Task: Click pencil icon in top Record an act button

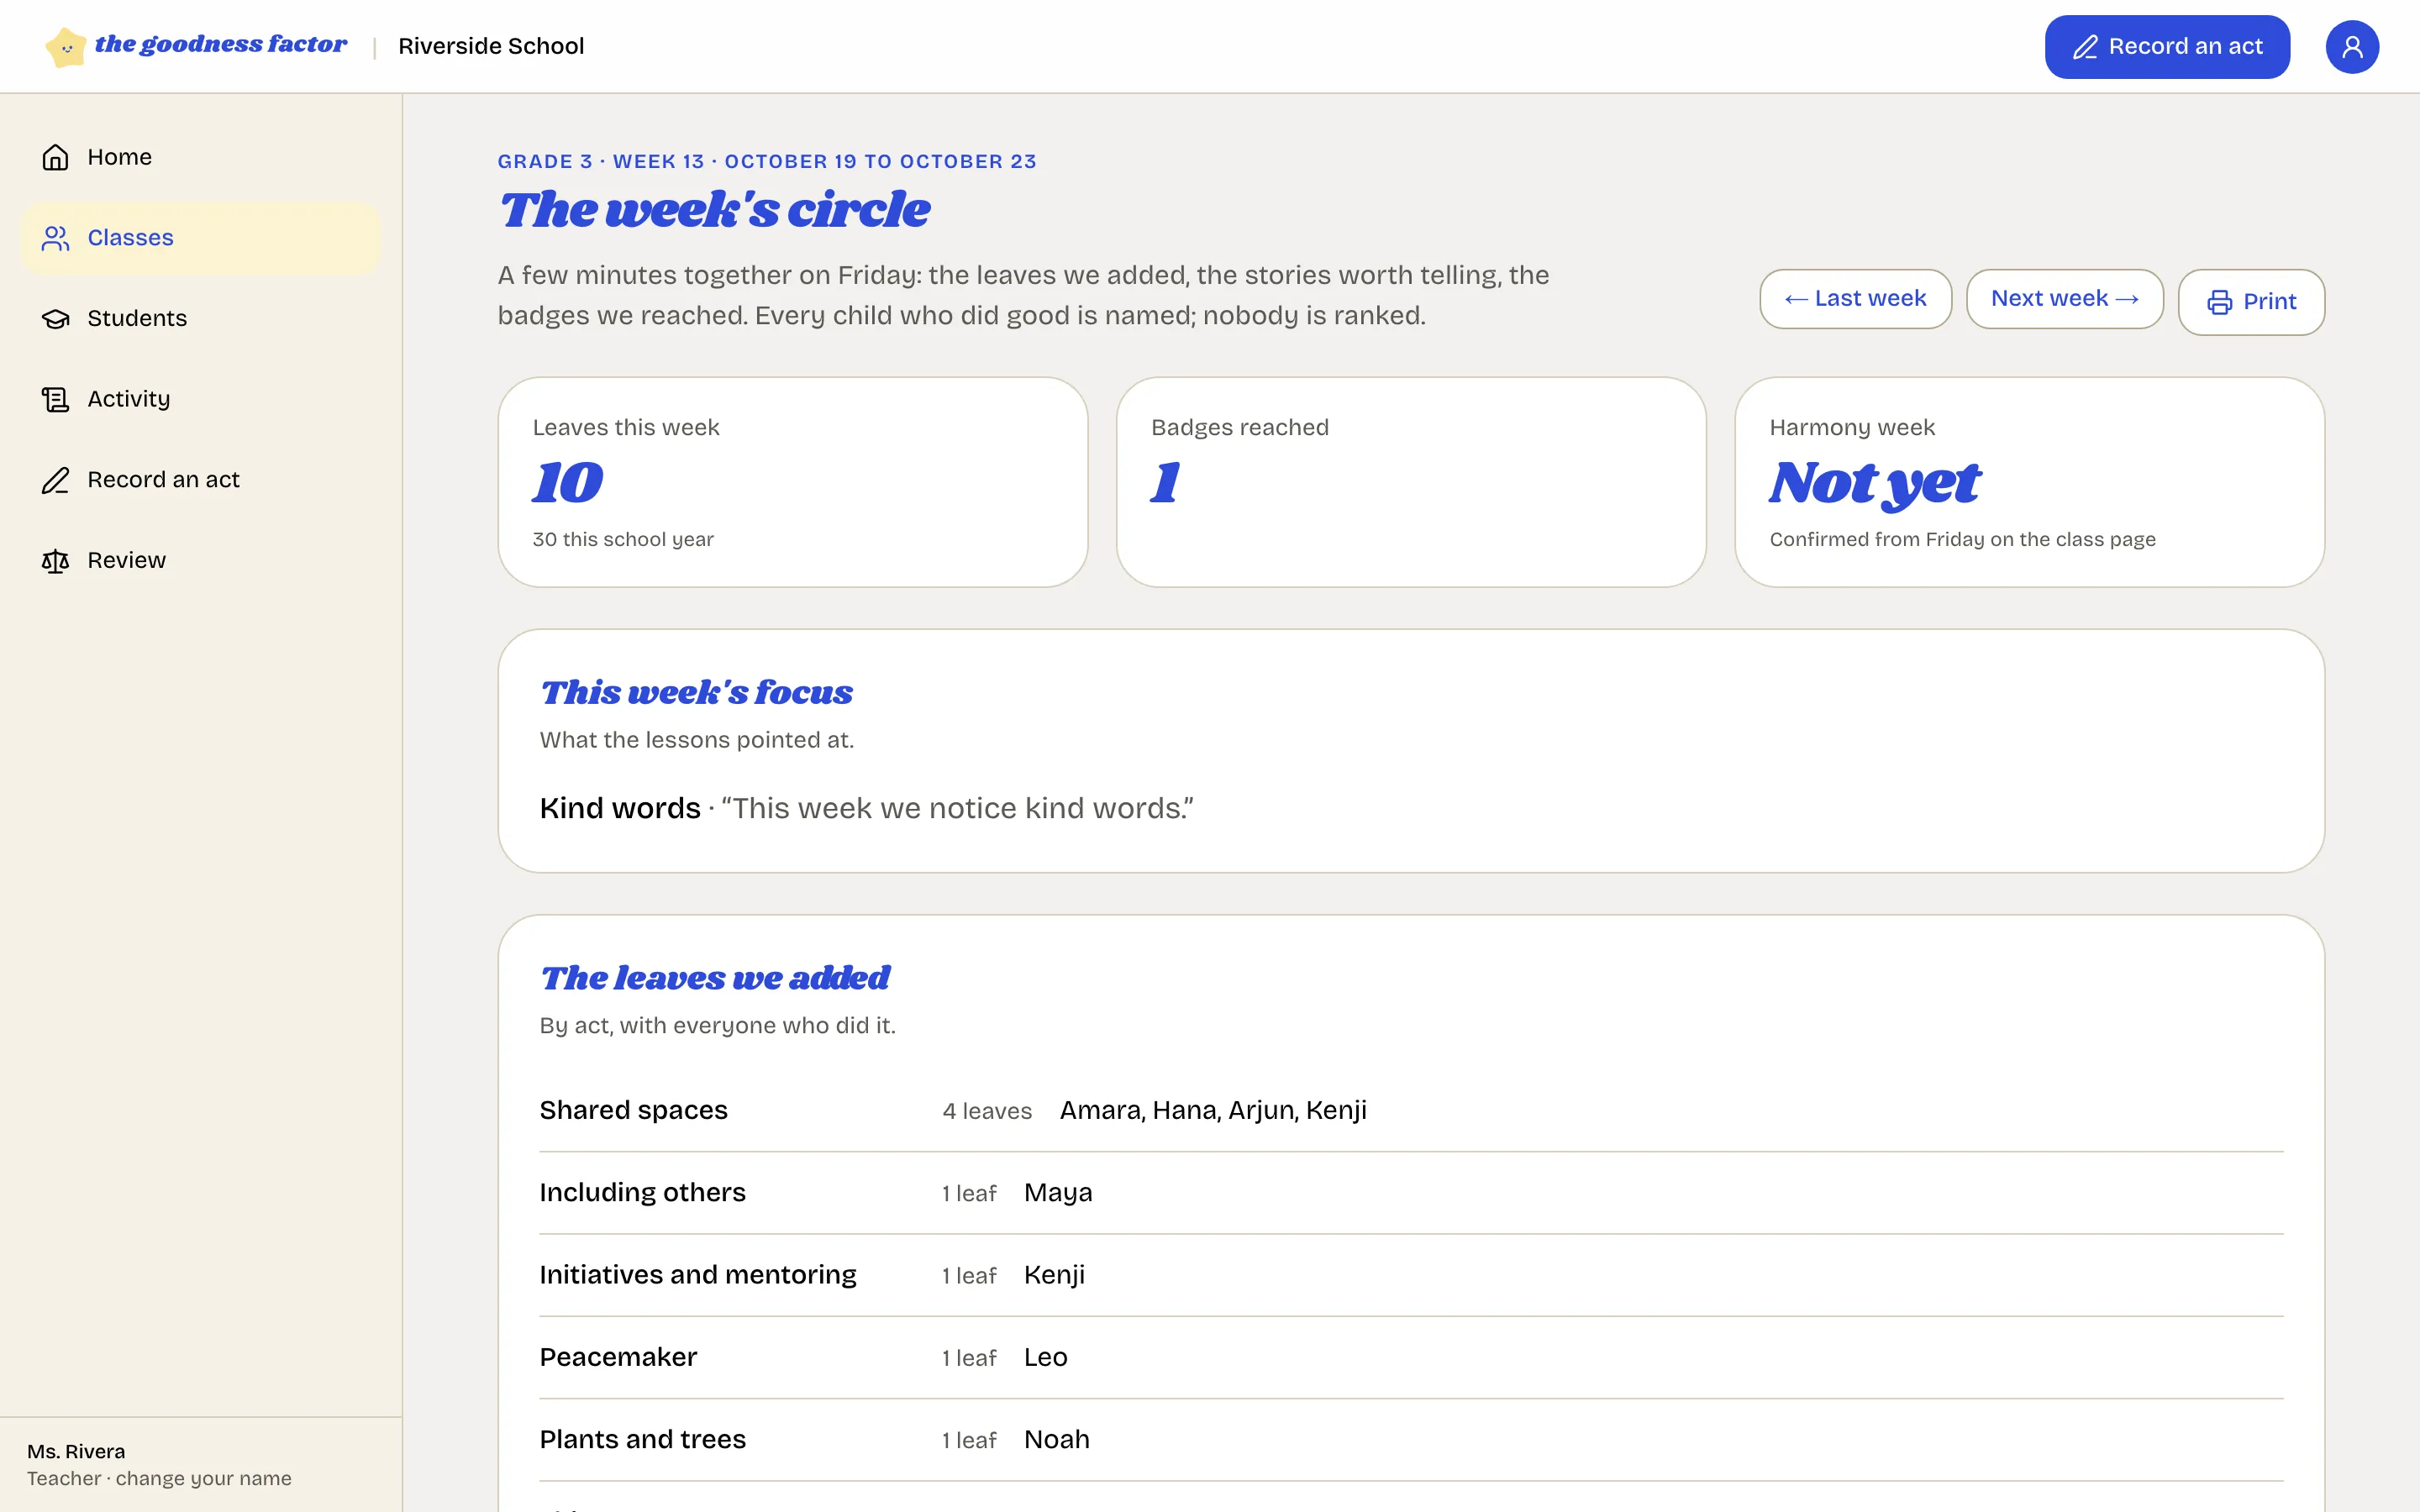Action: pos(2084,47)
